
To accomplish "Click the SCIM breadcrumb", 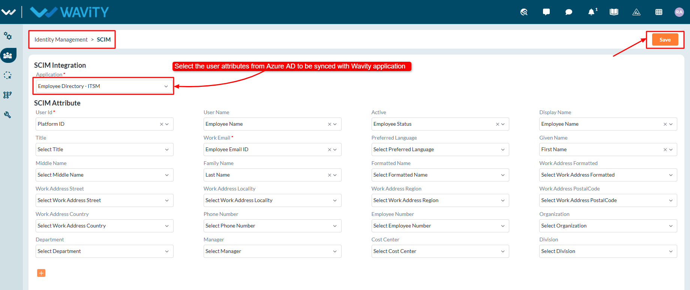I will (x=104, y=40).
